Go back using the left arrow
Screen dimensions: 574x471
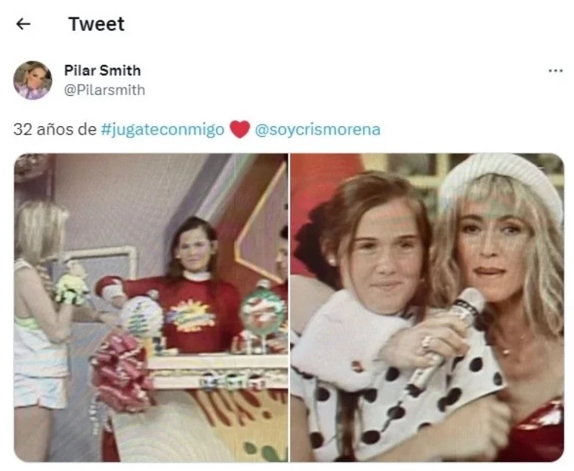click(x=23, y=24)
